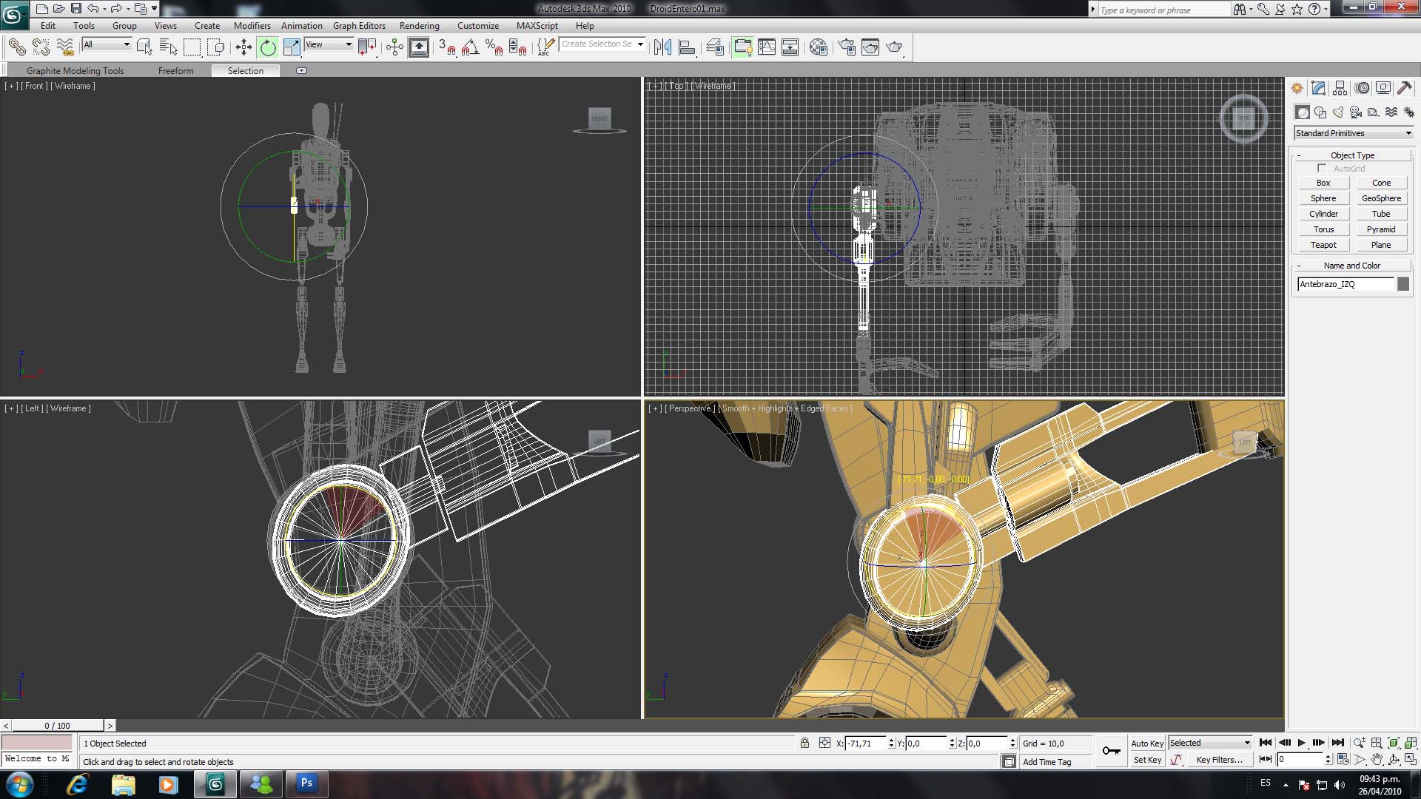Open the Modifiers menu
1421x799 pixels.
click(252, 26)
